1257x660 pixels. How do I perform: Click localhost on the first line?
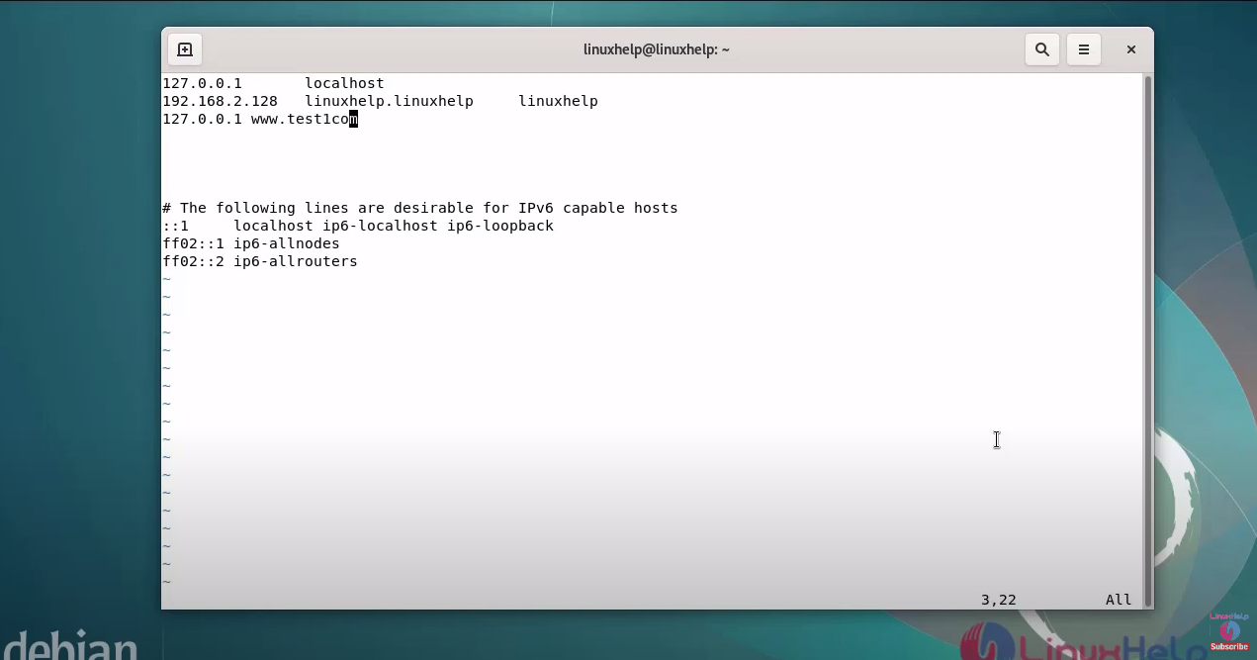coord(344,83)
